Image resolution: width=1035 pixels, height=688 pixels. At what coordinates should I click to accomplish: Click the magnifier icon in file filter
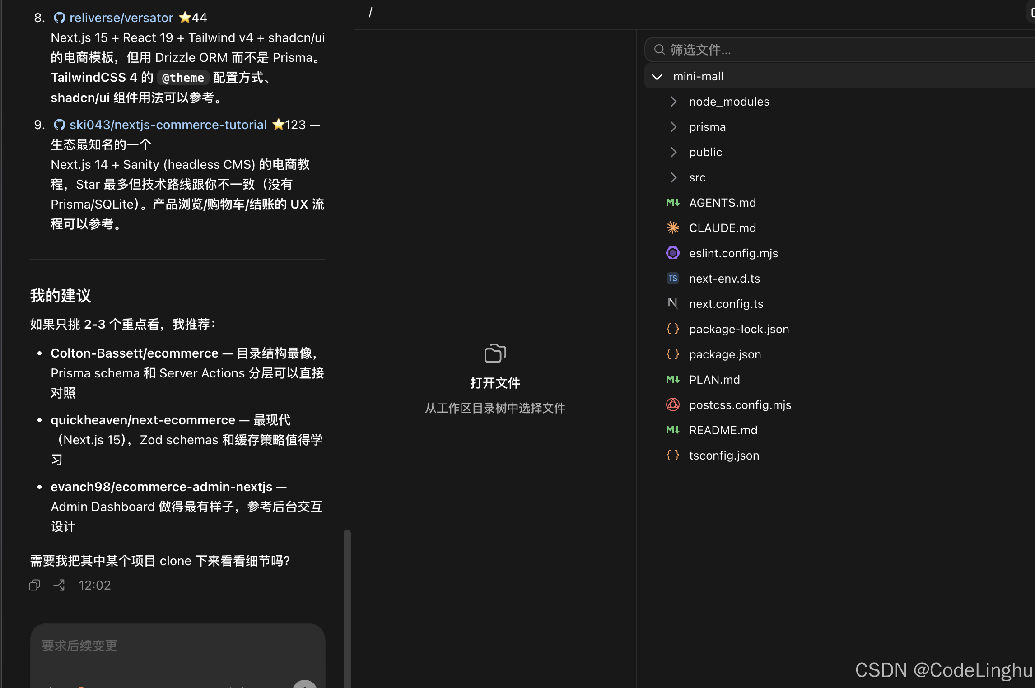point(659,50)
